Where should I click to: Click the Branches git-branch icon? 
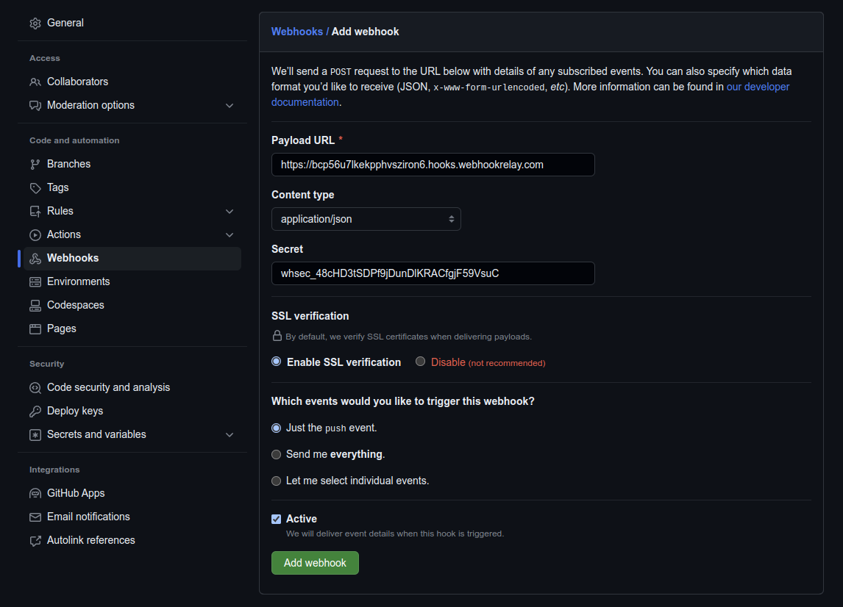(x=35, y=163)
